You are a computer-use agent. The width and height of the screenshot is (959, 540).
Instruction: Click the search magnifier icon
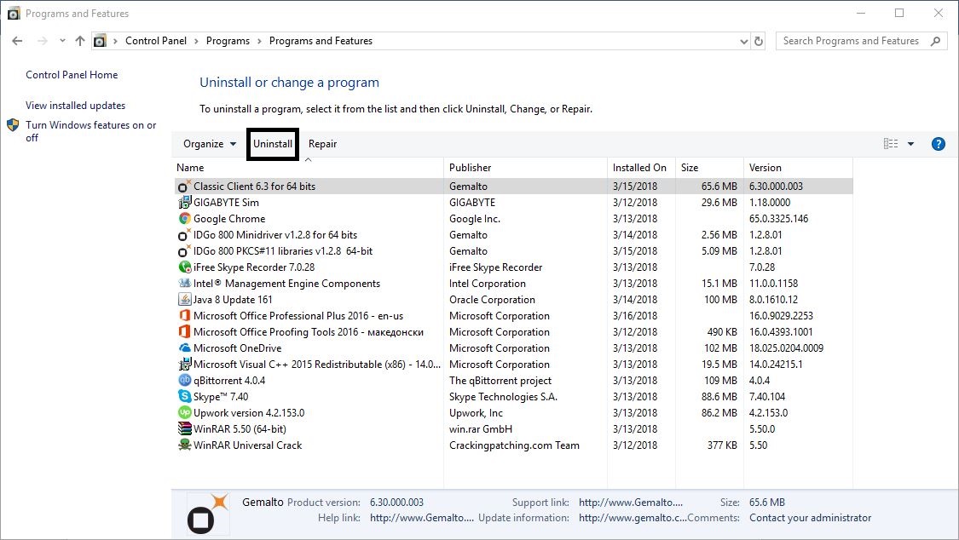[x=935, y=41]
